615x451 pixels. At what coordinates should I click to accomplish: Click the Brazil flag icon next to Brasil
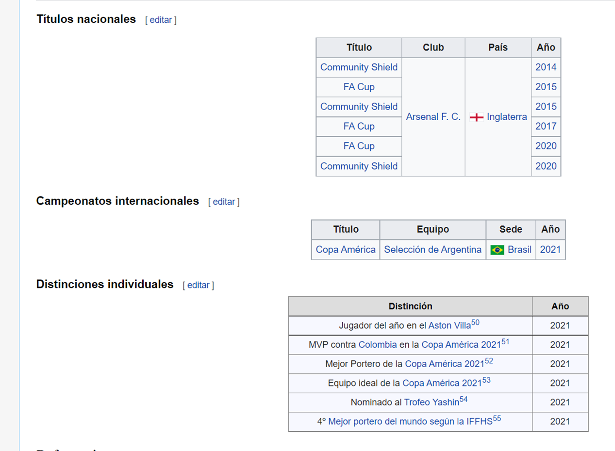(x=497, y=250)
